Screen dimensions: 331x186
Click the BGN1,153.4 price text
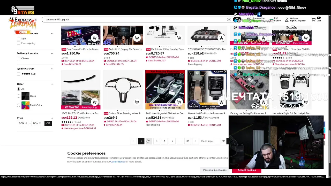[196, 118]
